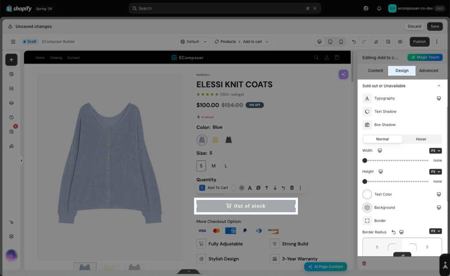Open Shopify notifications bell
The width and height of the screenshot is (450, 276).
point(379,8)
